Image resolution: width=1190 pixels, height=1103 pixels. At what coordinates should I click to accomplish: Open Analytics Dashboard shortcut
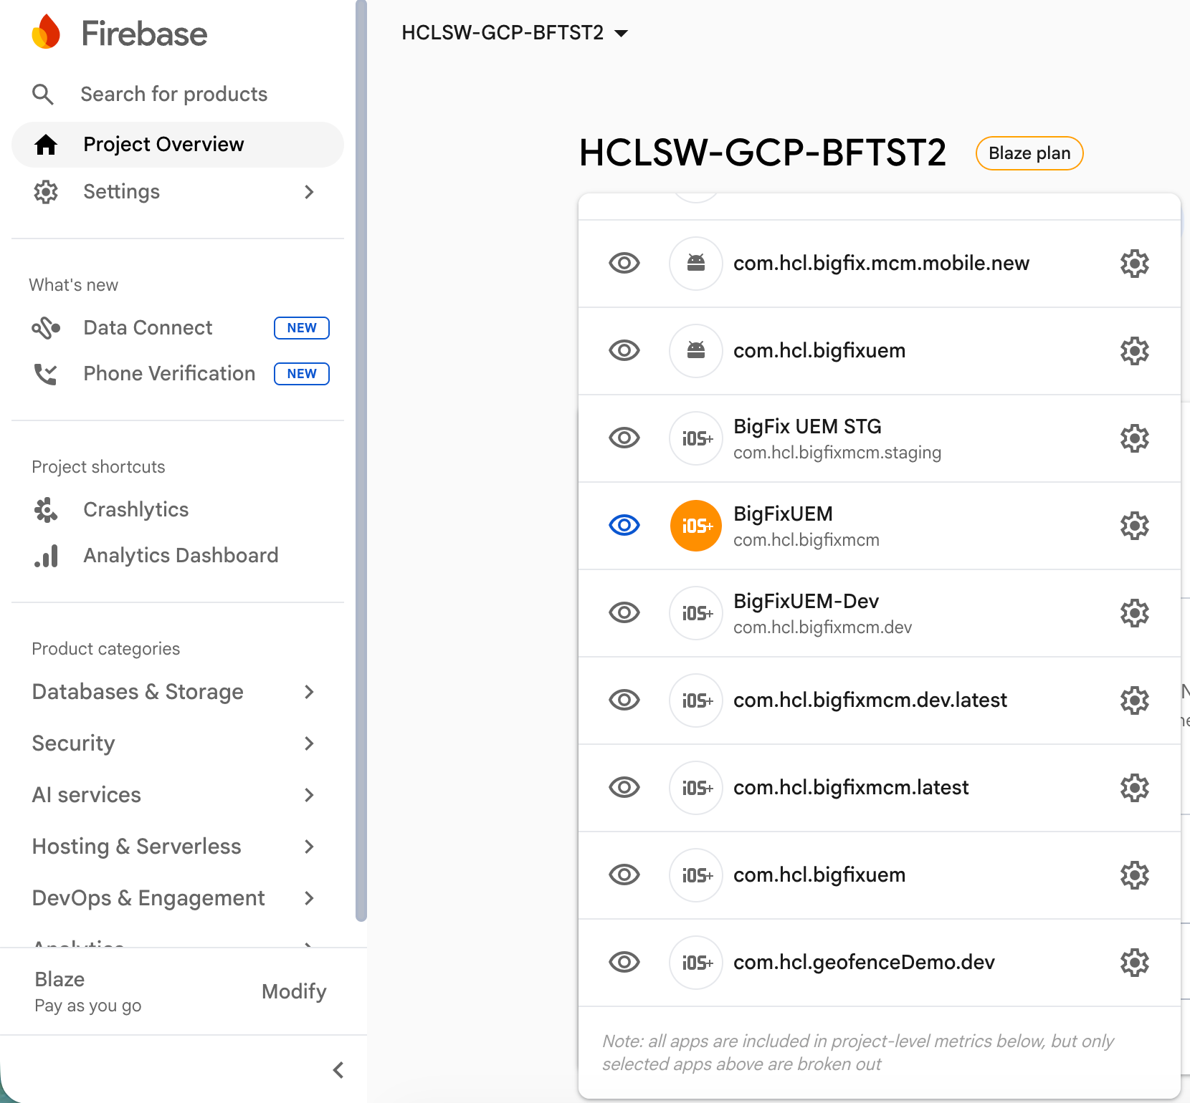pos(156,556)
